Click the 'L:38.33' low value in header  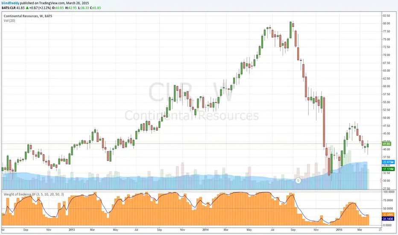tap(83, 8)
